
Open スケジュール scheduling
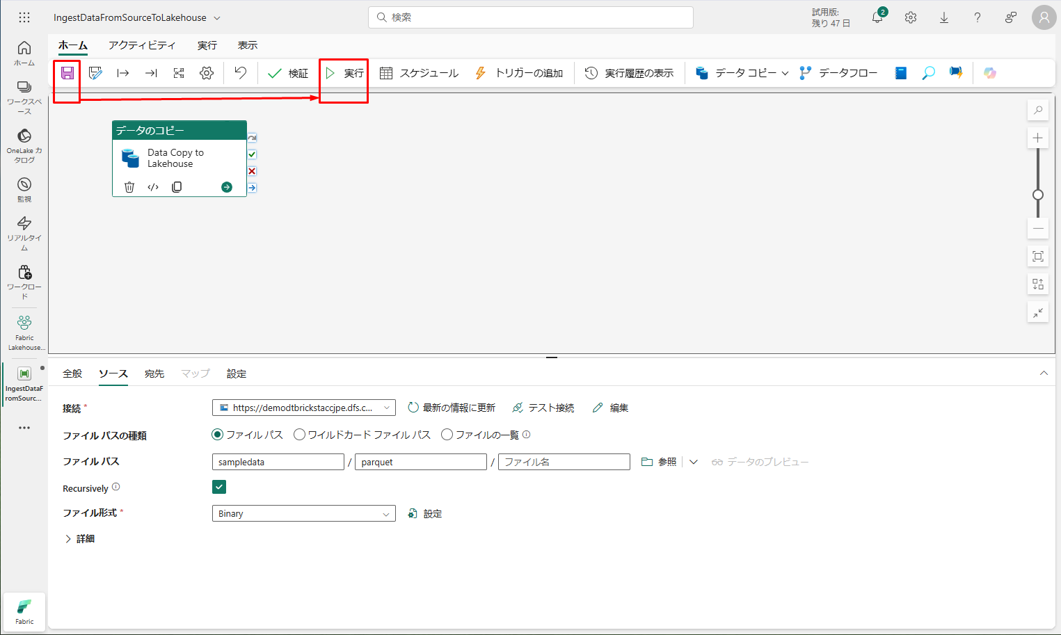click(419, 73)
